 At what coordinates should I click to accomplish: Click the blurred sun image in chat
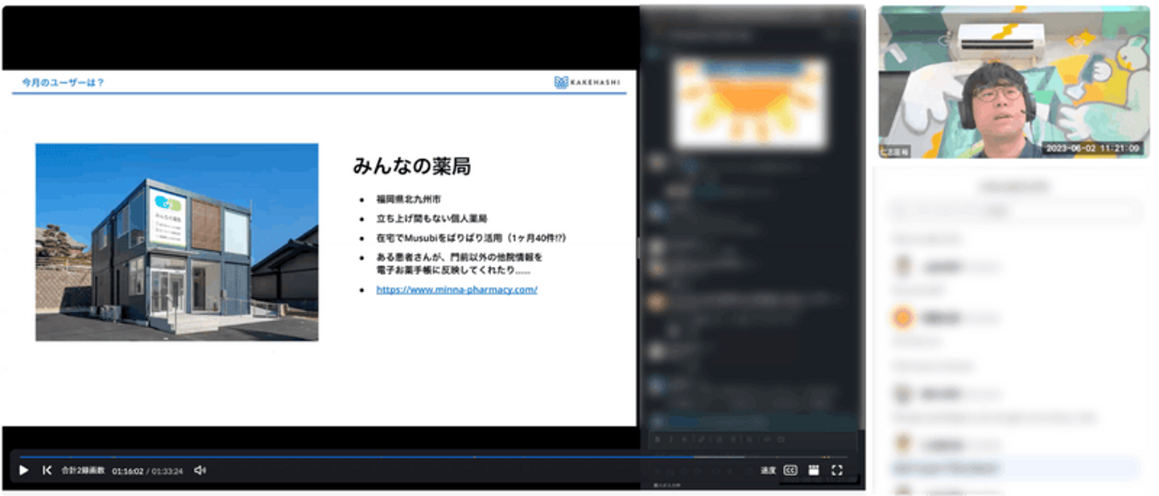pyautogui.click(x=751, y=103)
